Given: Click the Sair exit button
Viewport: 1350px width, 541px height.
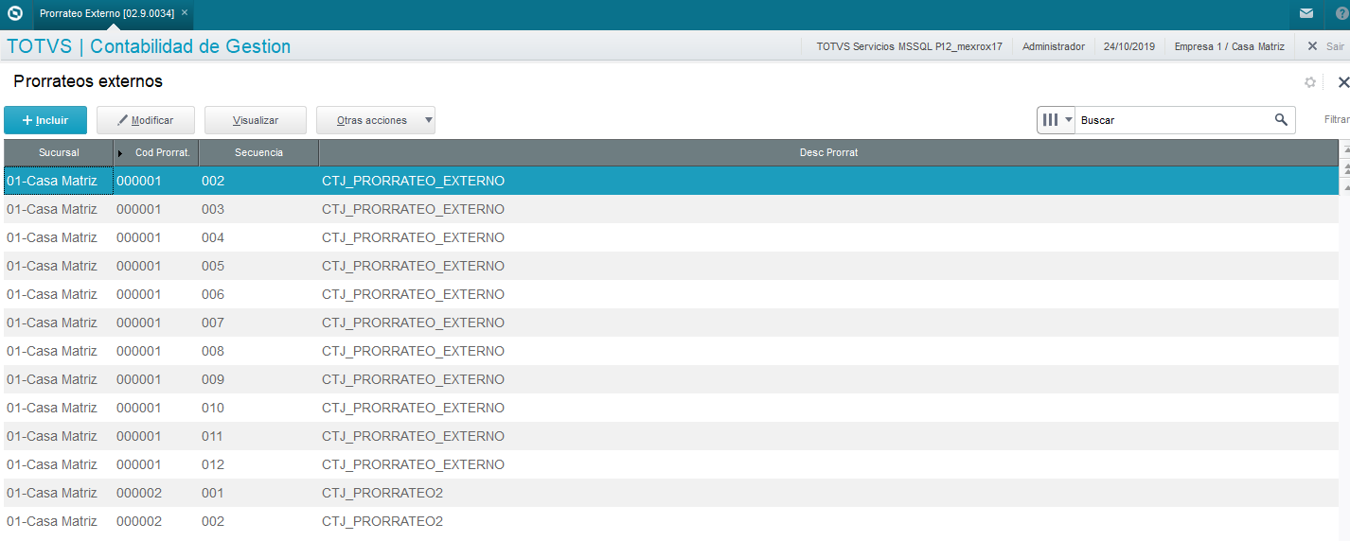Looking at the screenshot, I should coord(1325,46).
